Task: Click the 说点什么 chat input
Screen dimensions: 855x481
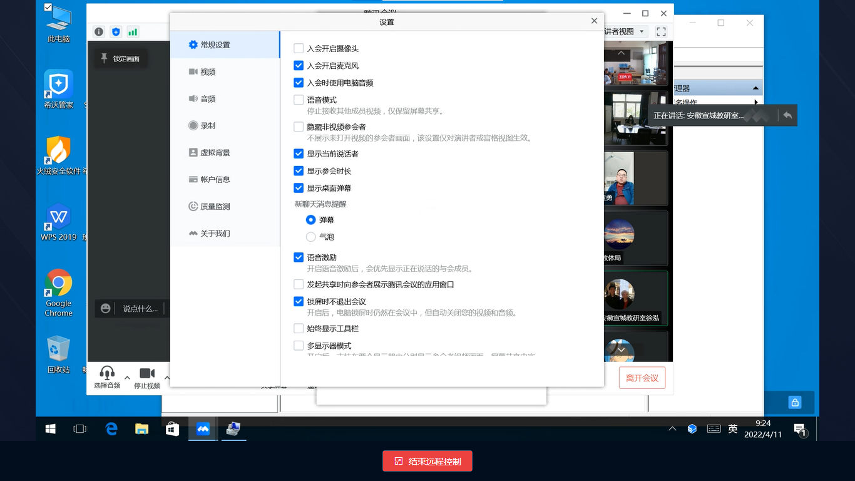Action: point(140,308)
